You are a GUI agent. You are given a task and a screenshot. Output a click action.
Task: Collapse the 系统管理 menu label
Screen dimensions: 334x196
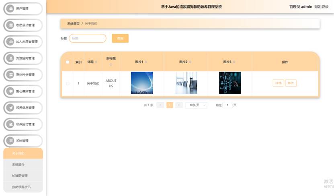tap(22, 141)
